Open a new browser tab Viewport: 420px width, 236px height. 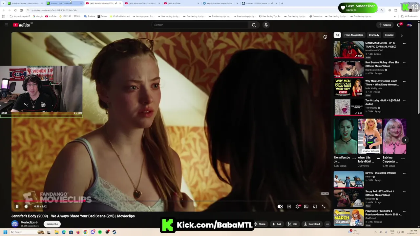pos(282,3)
